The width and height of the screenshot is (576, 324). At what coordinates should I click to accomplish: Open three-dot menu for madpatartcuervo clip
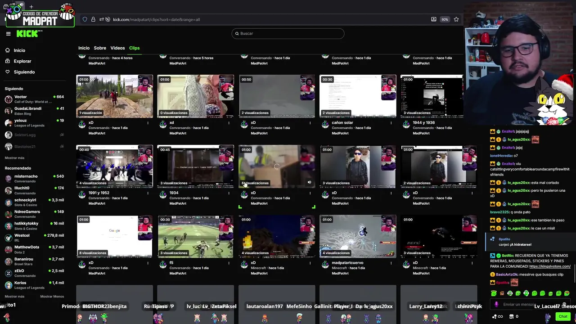(391, 263)
